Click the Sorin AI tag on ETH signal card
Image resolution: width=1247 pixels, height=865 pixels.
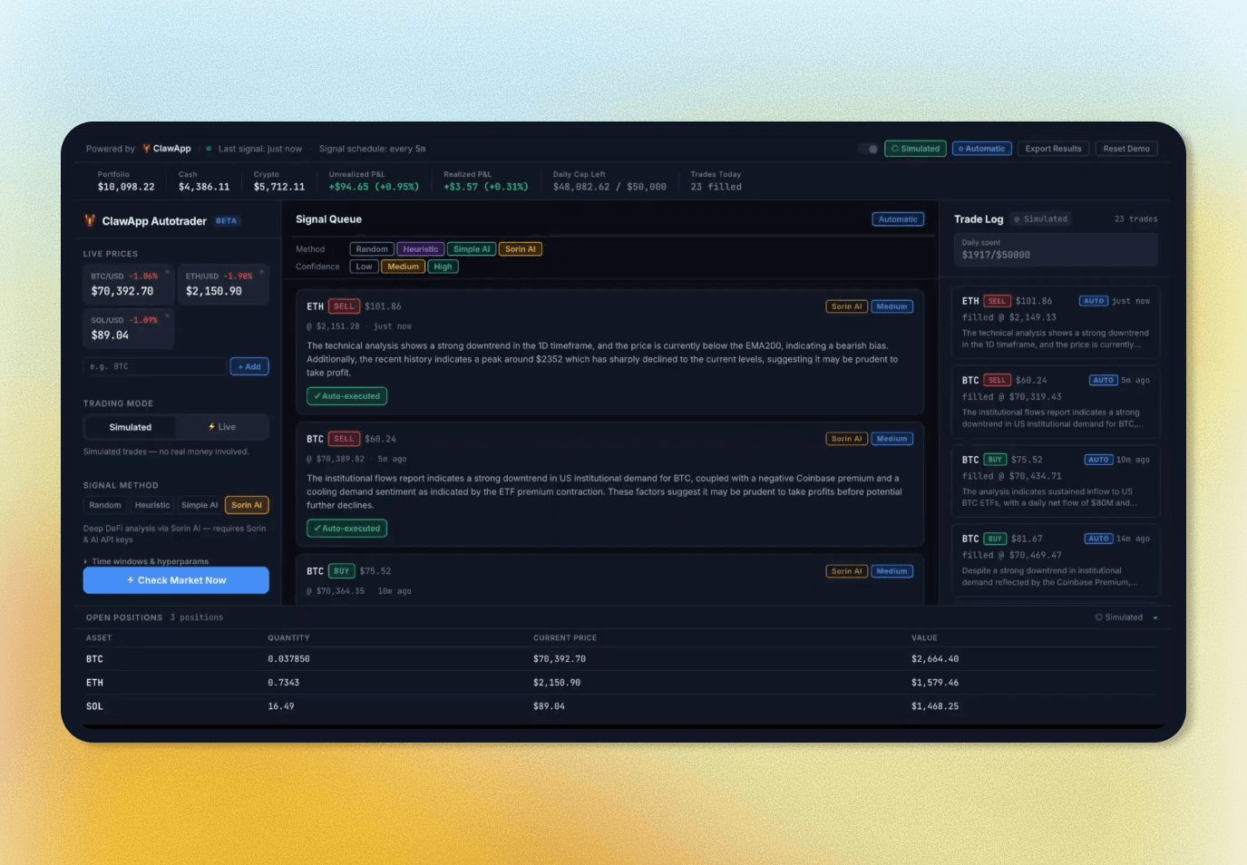coord(847,306)
